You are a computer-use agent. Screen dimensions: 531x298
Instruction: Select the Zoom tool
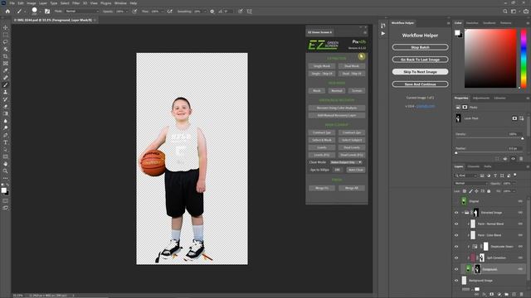pos(6,171)
